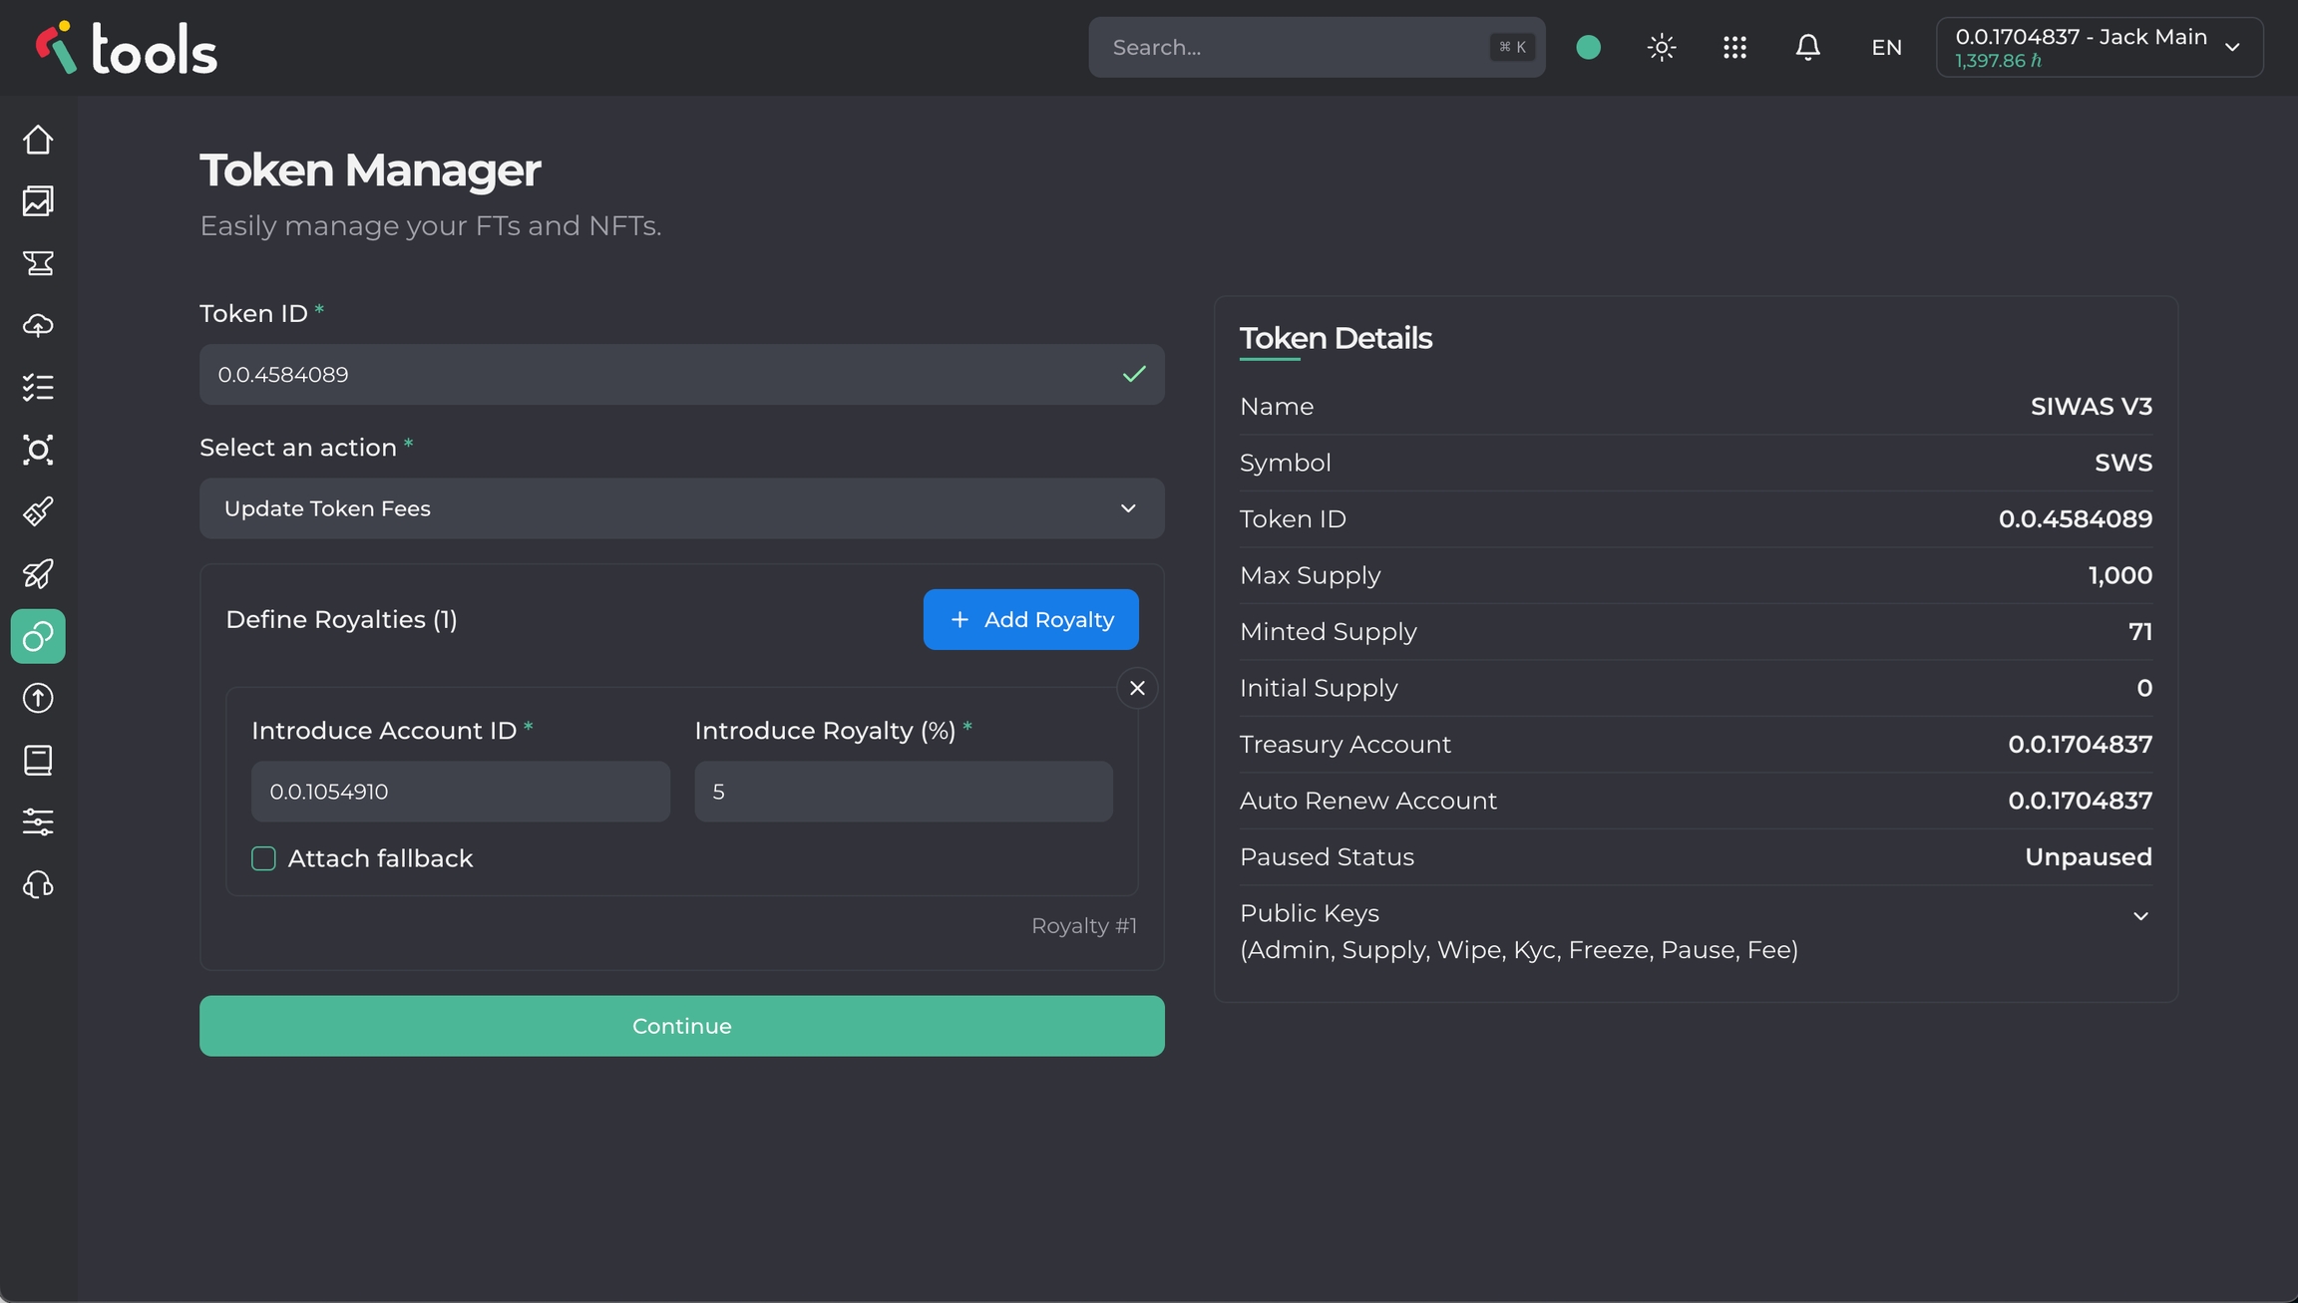Switch language via EN menu
Image resolution: width=2298 pixels, height=1303 pixels.
1886,47
